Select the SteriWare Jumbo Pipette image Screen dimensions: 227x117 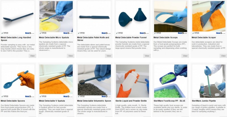point(209,81)
